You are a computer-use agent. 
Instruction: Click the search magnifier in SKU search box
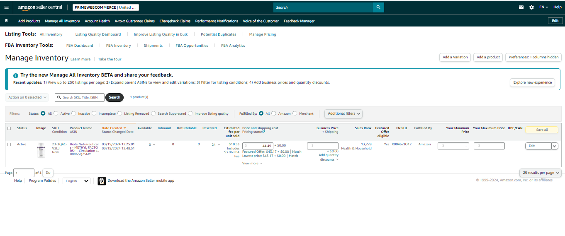coord(59,97)
